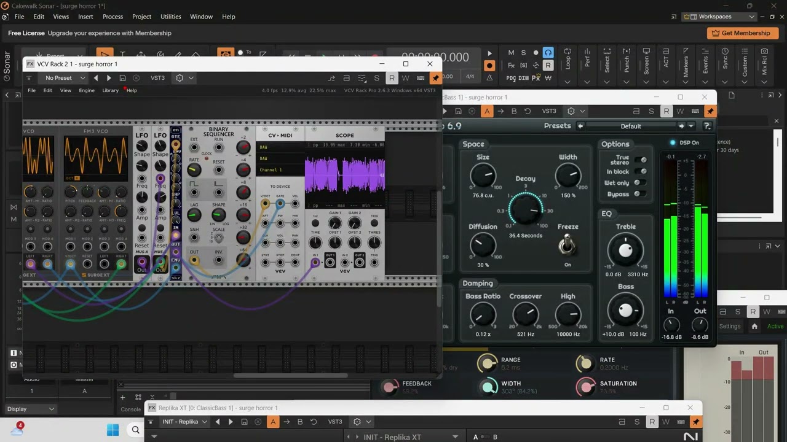
Task: Enable input echo headphone icon
Action: point(548,53)
